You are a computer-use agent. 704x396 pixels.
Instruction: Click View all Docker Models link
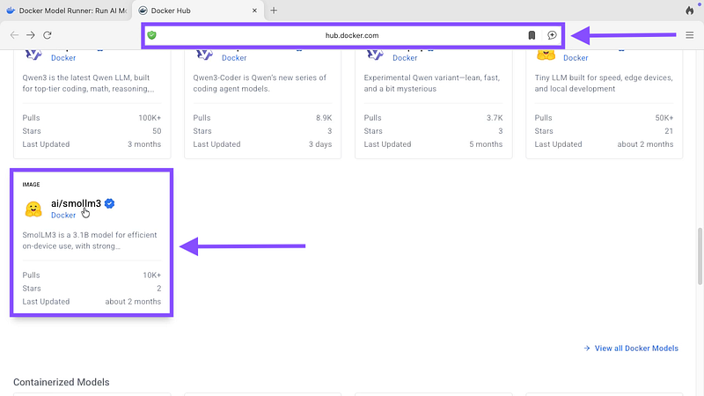tap(635, 348)
